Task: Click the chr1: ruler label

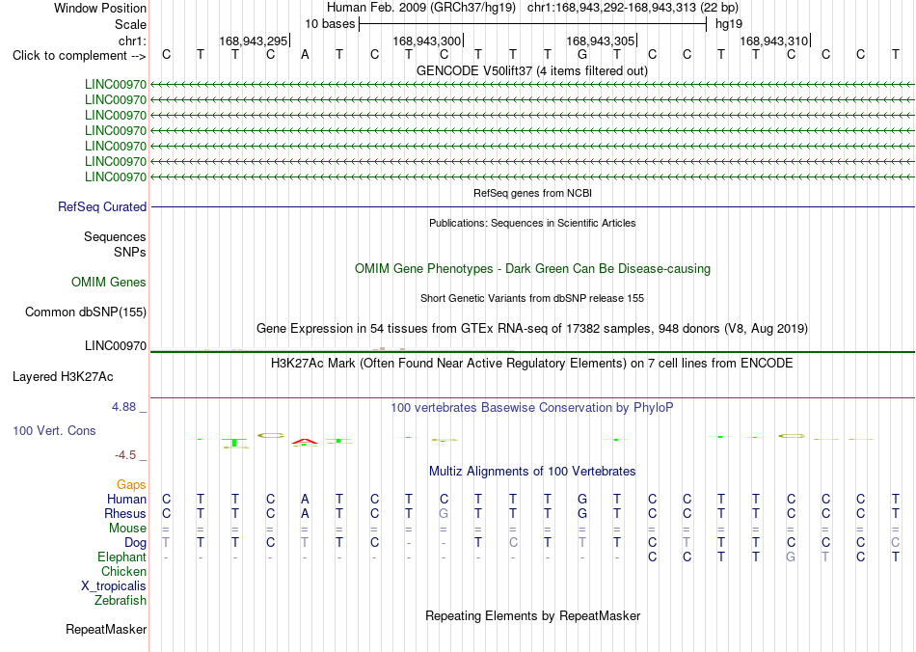Action: point(132,41)
